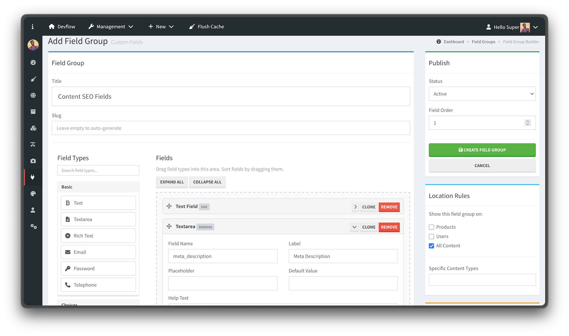
Task: Click the Placeholder input field
Action: (223, 283)
